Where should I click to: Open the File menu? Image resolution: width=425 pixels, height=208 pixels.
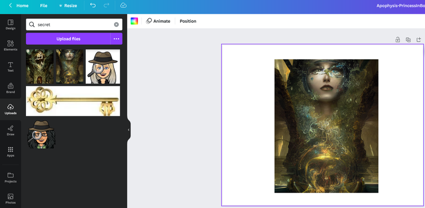click(44, 6)
